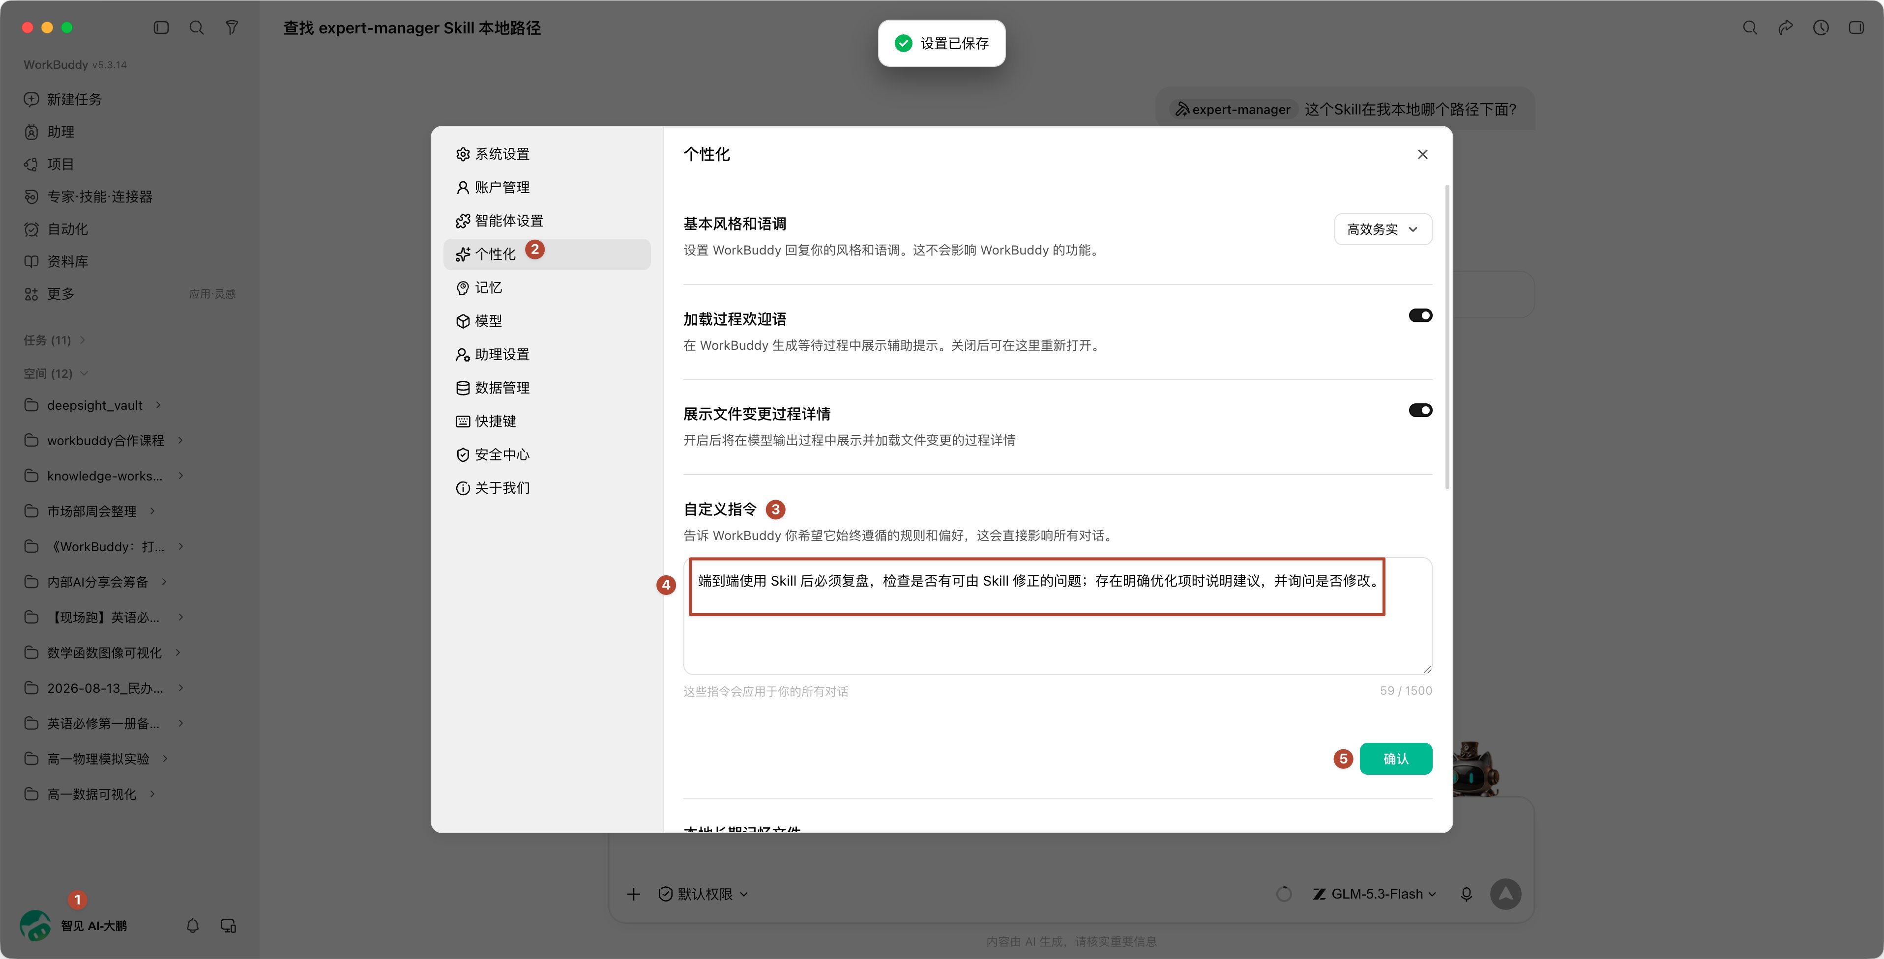Image resolution: width=1884 pixels, height=959 pixels.
Task: Click the 自定义指令 text area
Action: point(1058,616)
